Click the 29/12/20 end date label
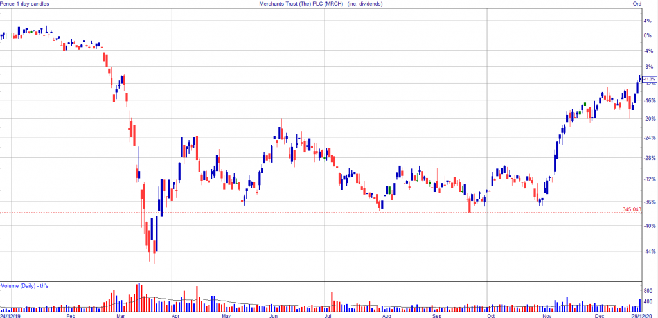 [x=645, y=315]
